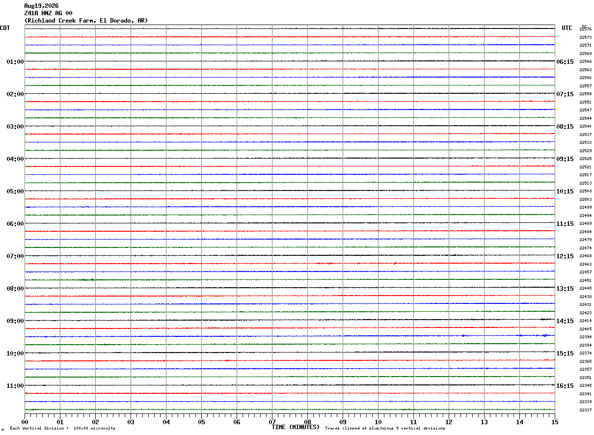The image size is (594, 435).
Task: Click the 10 minute tick label
Action: point(378,422)
